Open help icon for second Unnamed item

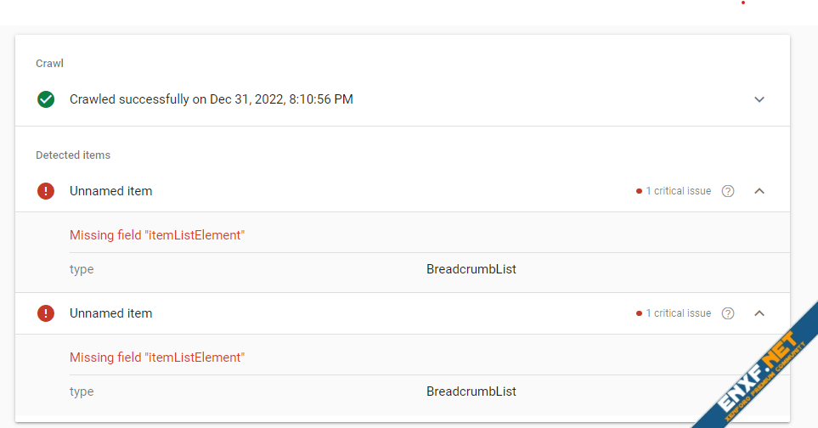pos(728,313)
